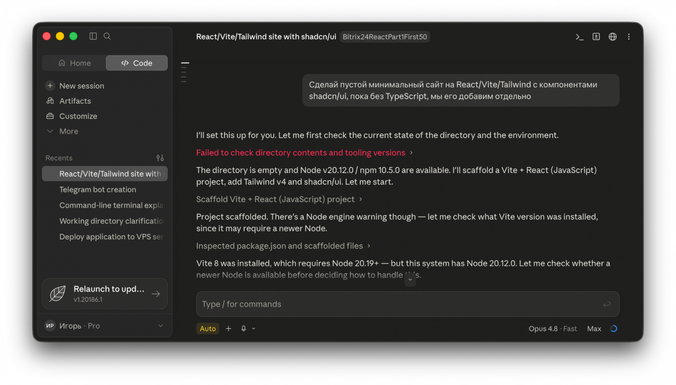Click the globe icon in header
This screenshot has width=676, height=385.
pos(612,37)
